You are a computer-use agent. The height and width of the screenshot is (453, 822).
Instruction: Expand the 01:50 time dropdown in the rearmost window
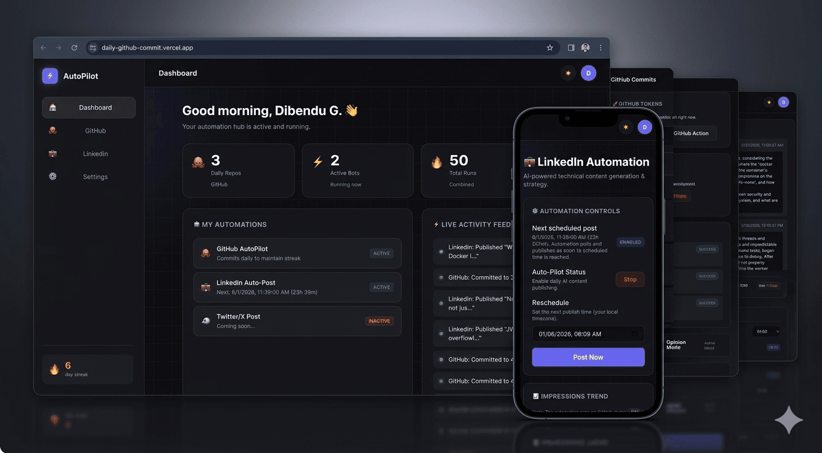click(x=766, y=331)
